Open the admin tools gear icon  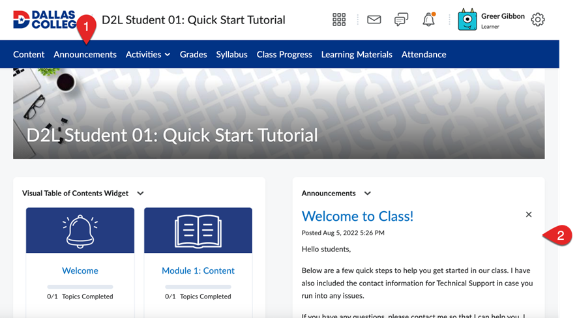click(538, 20)
